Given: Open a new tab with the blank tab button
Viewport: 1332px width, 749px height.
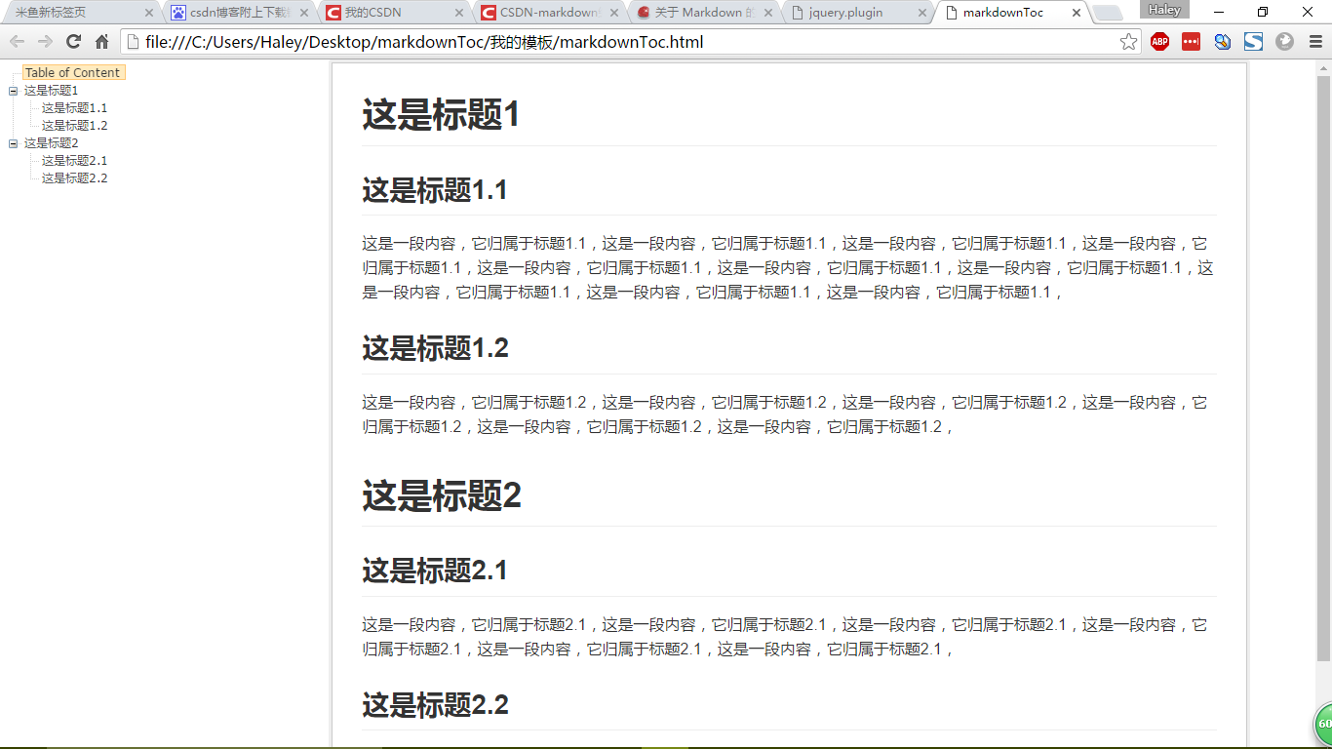Looking at the screenshot, I should pos(1108,14).
